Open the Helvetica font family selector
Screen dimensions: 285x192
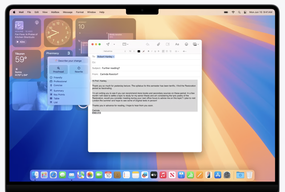(114, 51)
